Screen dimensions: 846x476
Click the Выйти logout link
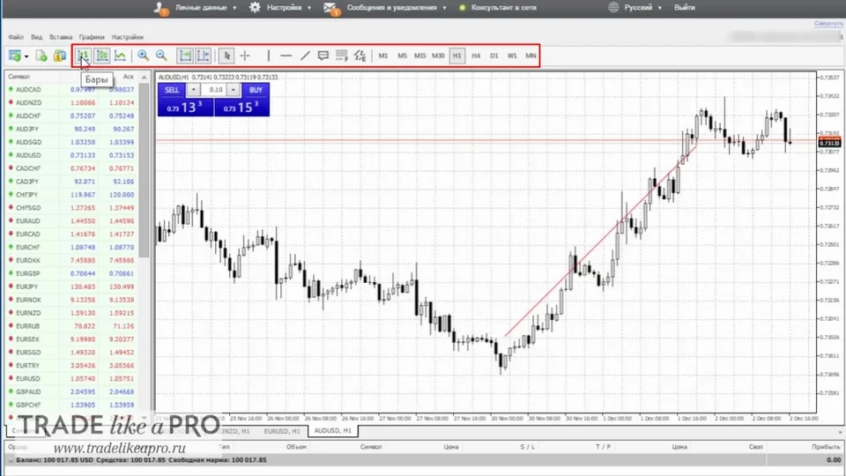pos(684,8)
